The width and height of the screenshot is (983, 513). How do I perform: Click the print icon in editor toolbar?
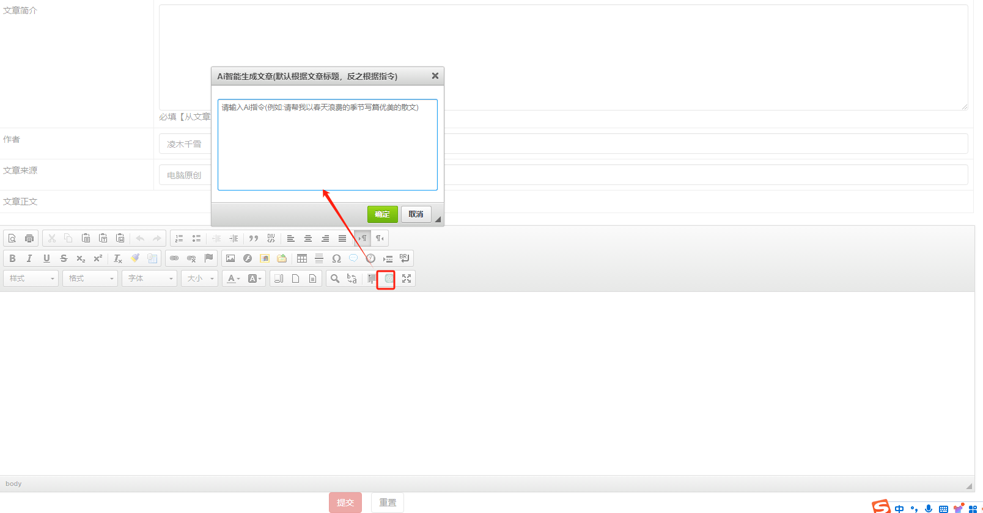tap(29, 238)
